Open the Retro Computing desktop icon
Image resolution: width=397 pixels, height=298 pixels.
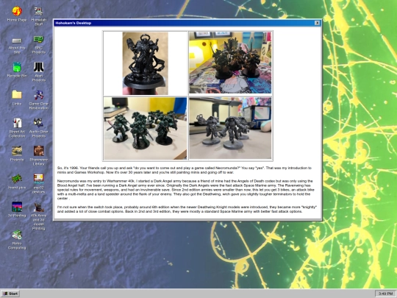(17, 239)
